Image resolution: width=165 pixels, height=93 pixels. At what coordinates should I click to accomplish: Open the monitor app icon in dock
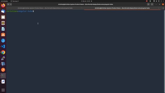[x=3, y=64]
